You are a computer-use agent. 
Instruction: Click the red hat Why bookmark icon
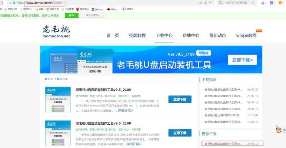pos(109,9)
